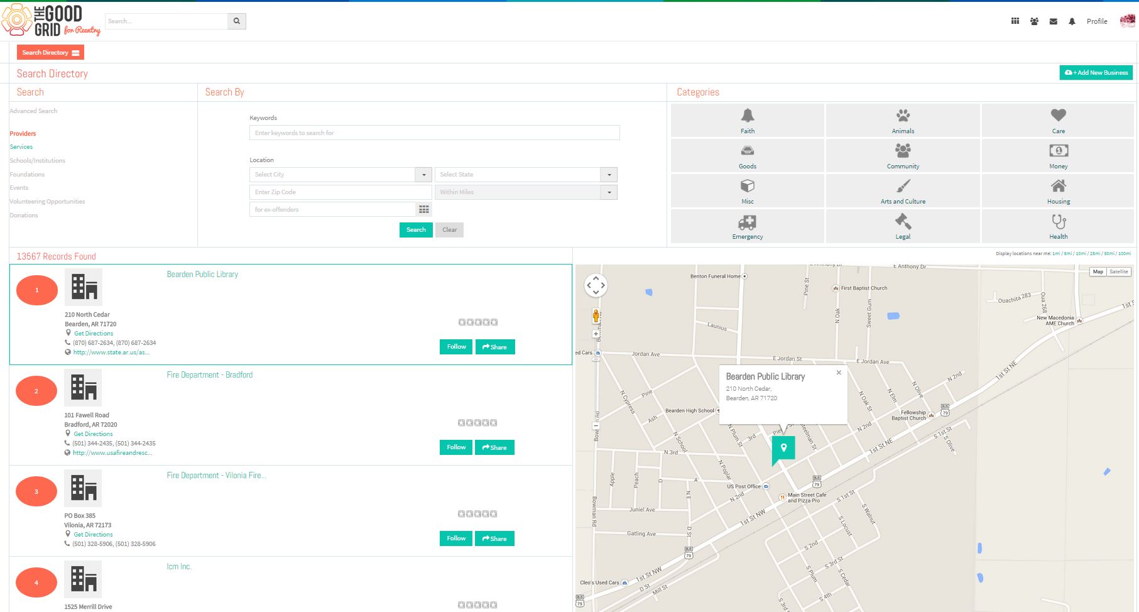
Task: Select Events in search sidebar
Action: point(19,188)
